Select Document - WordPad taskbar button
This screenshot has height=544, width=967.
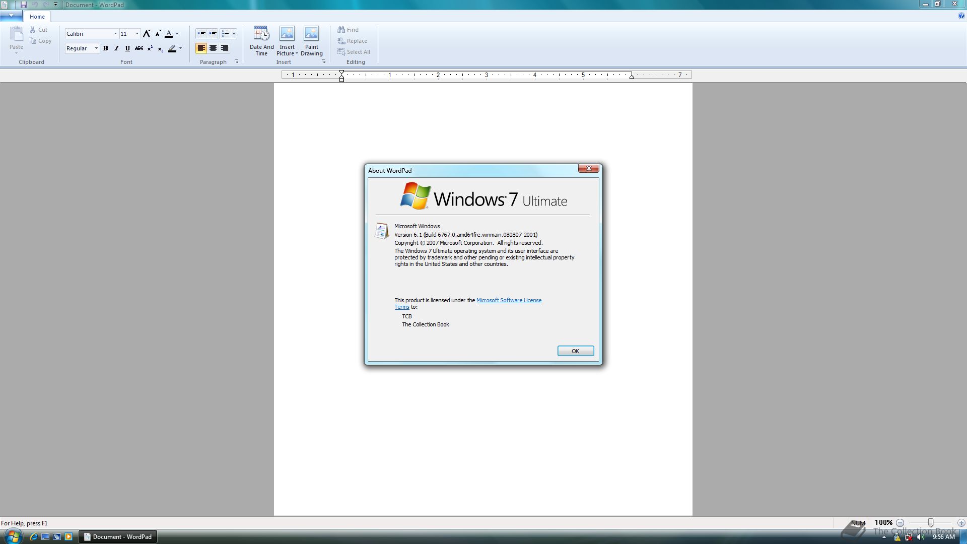tap(118, 537)
